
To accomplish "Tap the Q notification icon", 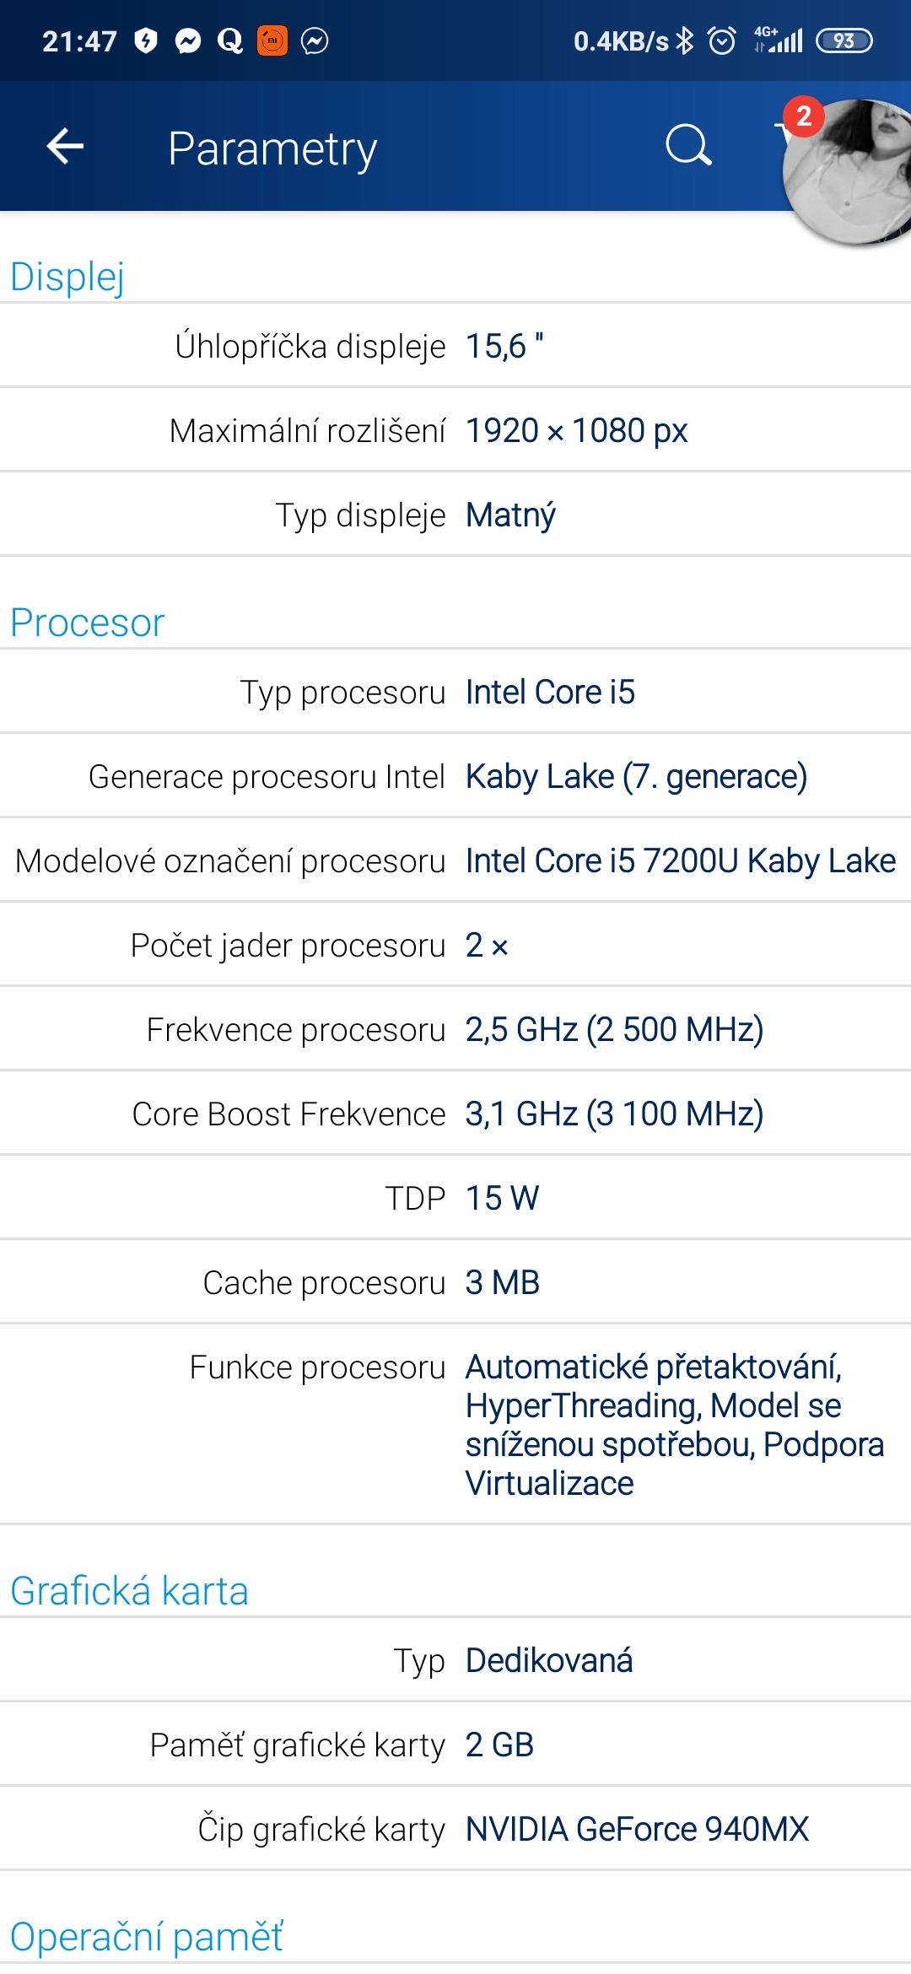I will click(x=229, y=40).
